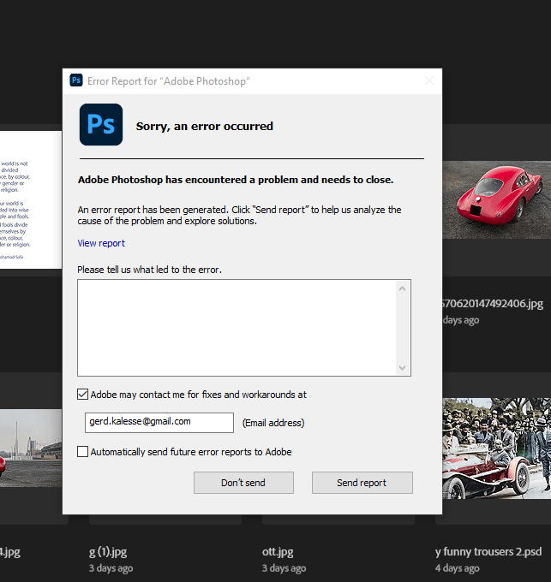Select the file 'g (1).jpg'
Image resolution: width=551 pixels, height=582 pixels.
click(108, 552)
